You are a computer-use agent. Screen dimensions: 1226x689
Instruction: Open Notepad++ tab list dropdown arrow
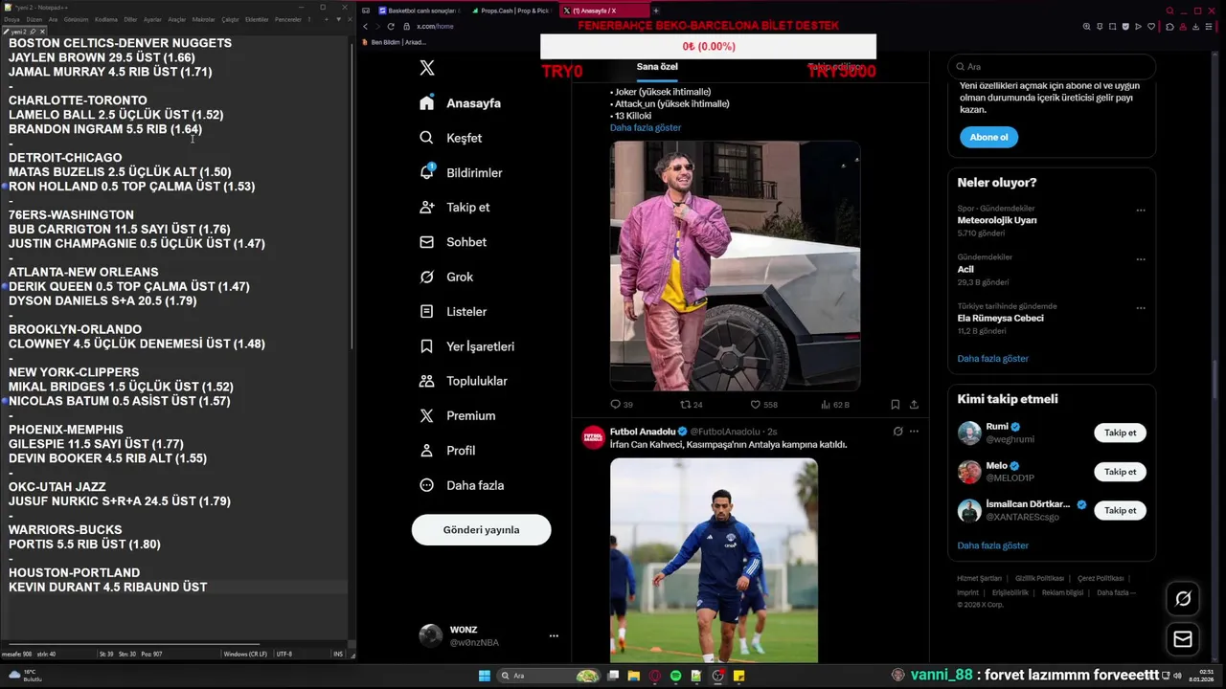338,19
